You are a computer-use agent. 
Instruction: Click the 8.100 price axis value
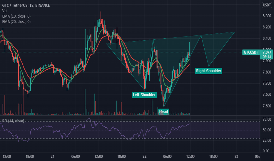coord(267,38)
